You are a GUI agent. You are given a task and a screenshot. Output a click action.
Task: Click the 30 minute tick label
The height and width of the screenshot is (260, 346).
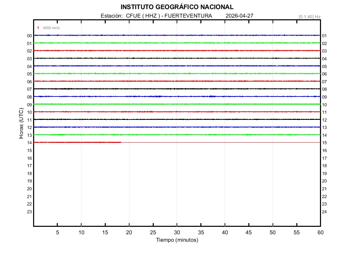(x=177, y=232)
